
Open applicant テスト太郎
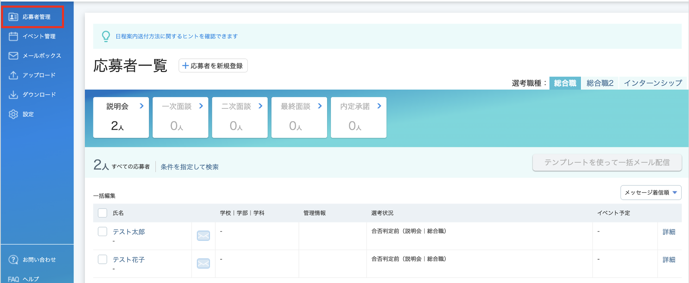coord(129,232)
